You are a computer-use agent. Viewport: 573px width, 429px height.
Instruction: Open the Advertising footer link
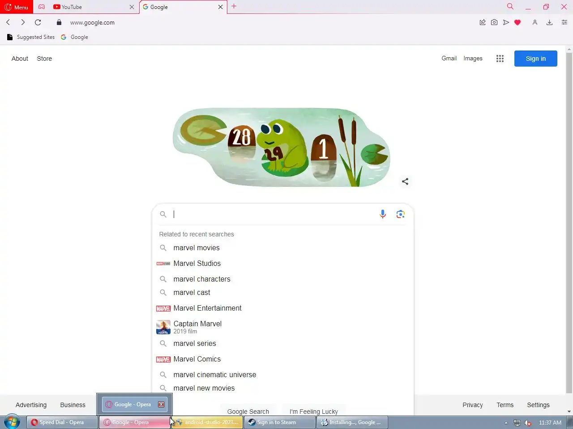[31, 405]
